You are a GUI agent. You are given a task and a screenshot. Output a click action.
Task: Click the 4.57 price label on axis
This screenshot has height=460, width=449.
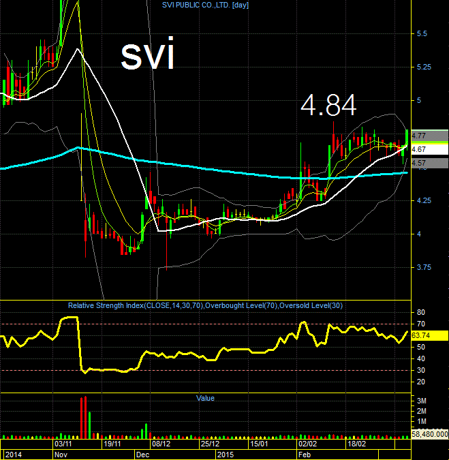pos(430,163)
